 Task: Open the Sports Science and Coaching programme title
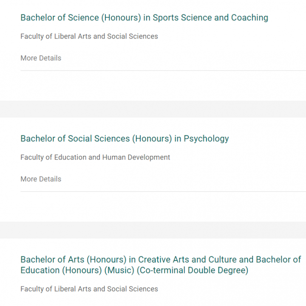pyautogui.click(x=144, y=18)
